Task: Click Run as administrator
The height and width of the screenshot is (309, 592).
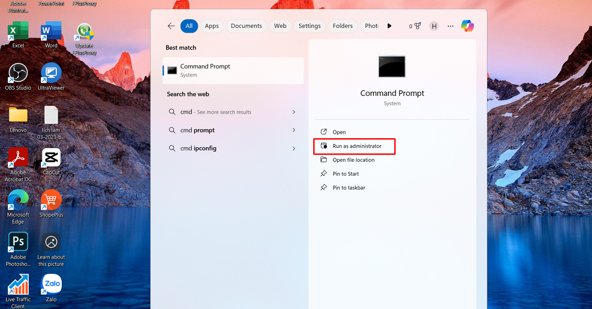Action: [x=357, y=146]
